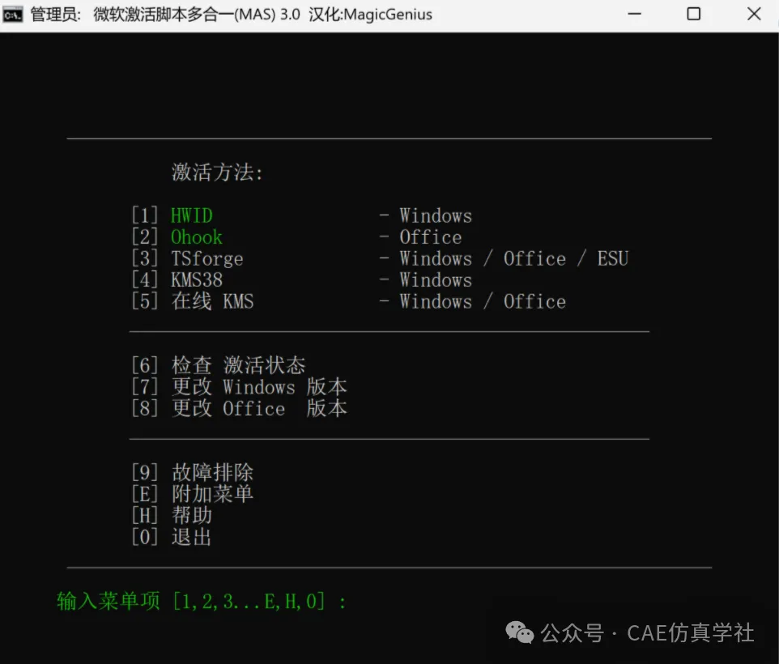Click the "Office" label beside Ohook

[431, 237]
